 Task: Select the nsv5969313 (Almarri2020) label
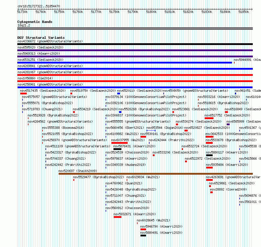pyautogui.click(x=39, y=54)
